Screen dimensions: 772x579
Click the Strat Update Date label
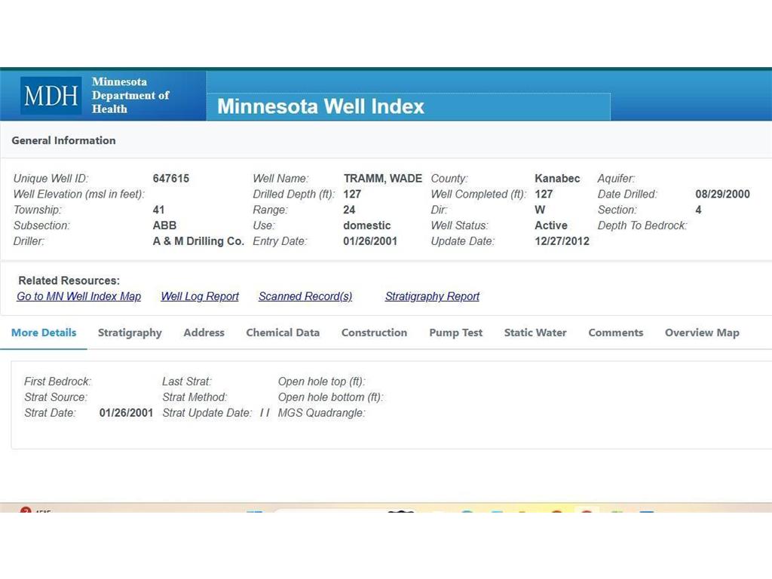click(x=207, y=413)
